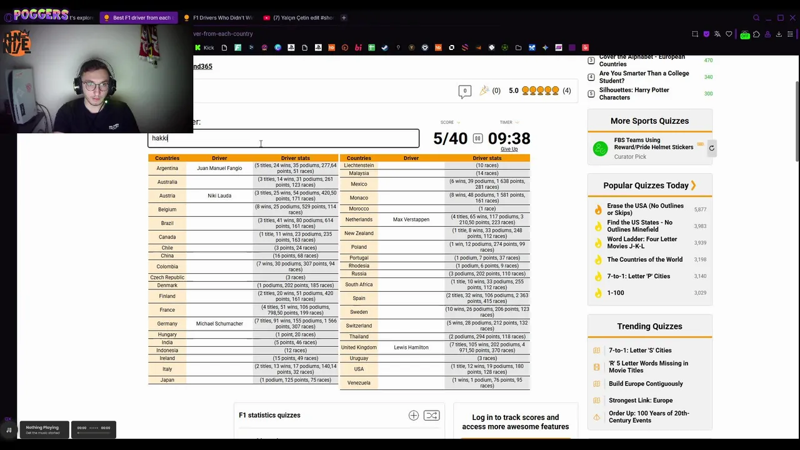Click the green Curator Pick badge icon
This screenshot has height=450, width=800.
click(600, 149)
